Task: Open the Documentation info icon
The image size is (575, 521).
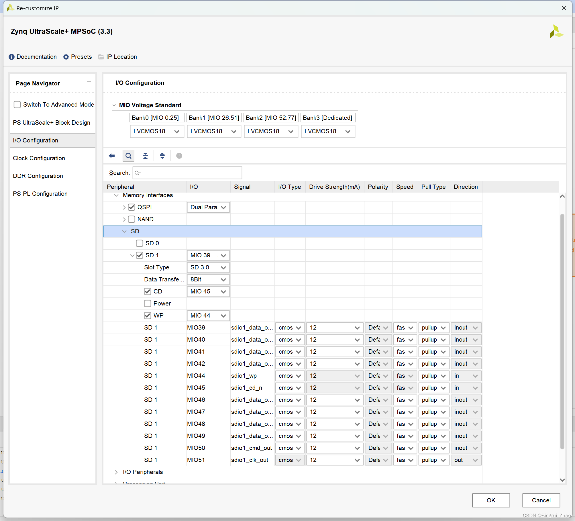Action: point(11,57)
